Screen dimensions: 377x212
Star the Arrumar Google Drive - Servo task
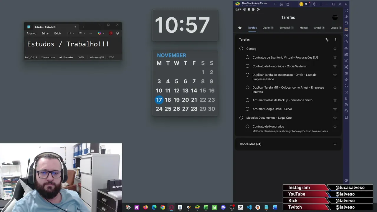[x=335, y=109]
